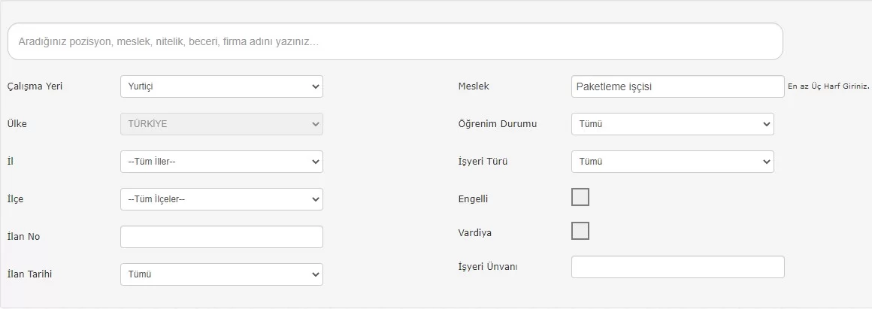
Task: Toggle the Vardiya checkbox
Action: click(x=580, y=231)
